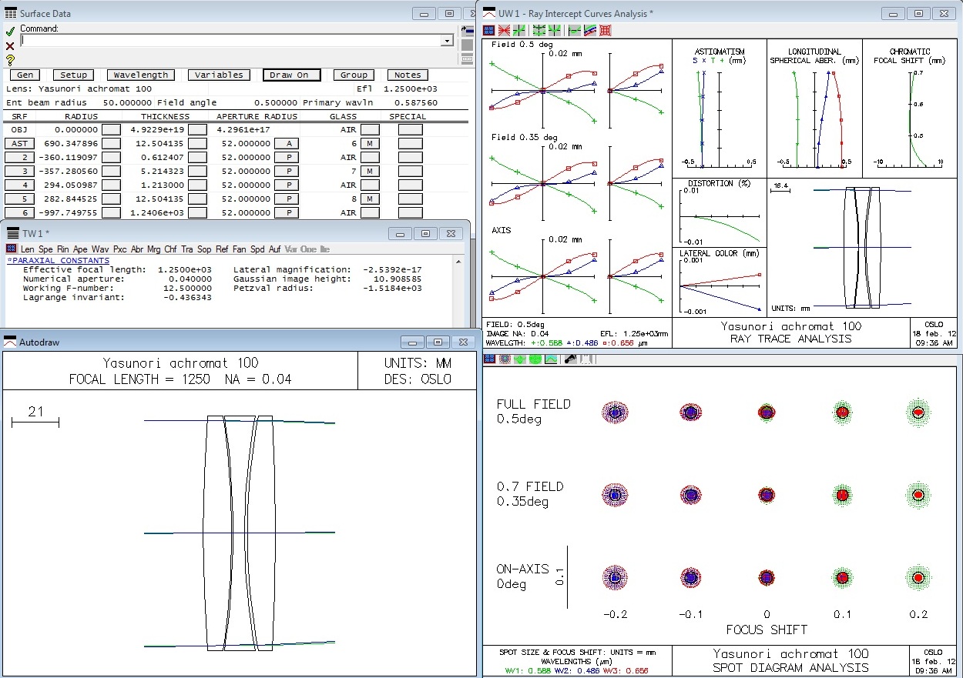
Task: Select Len in TW 1 menu row
Action: [x=27, y=249]
